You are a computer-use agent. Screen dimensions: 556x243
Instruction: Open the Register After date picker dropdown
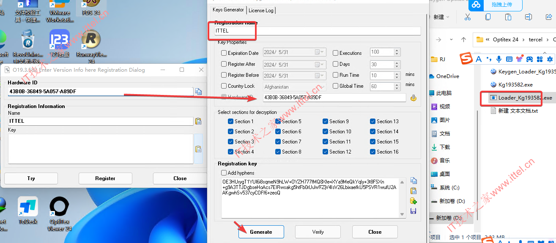pyautogui.click(x=320, y=65)
